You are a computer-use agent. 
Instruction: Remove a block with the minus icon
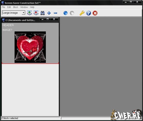click(55, 13)
